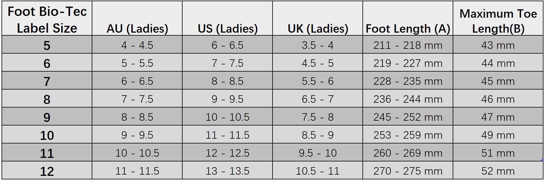This screenshot has height=183, width=545.
Task: Select the AU (Ladies) column header
Action: [x=137, y=18]
